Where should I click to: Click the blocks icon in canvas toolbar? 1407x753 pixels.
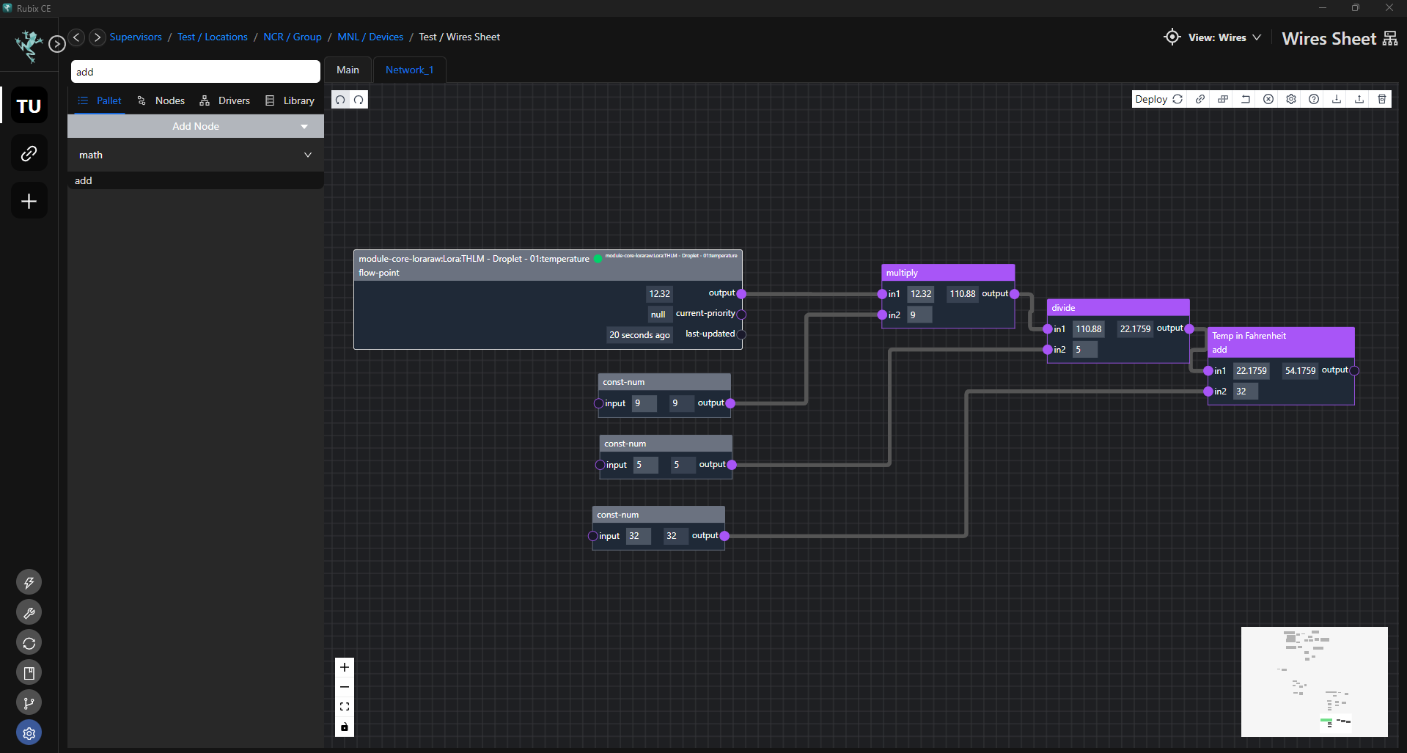click(x=1223, y=99)
